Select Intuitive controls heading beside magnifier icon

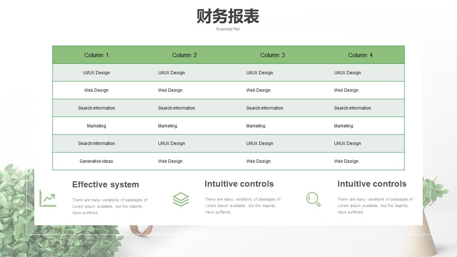(372, 184)
